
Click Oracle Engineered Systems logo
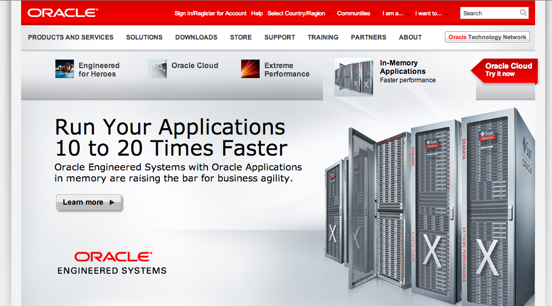[x=112, y=263]
